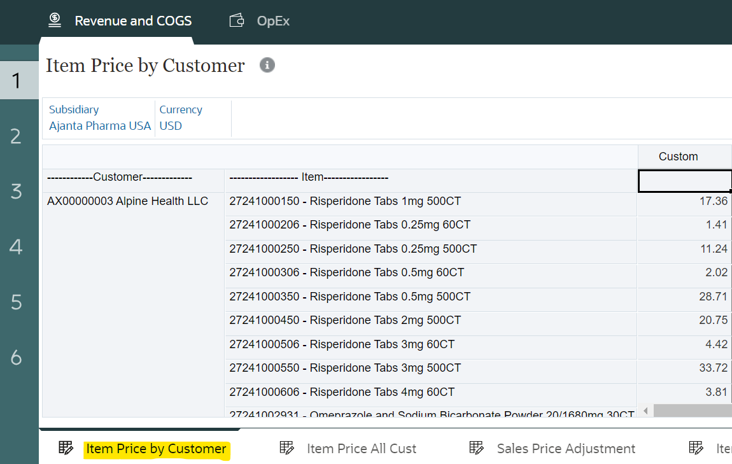Click the Item Price by Customer grid icon
Screen dimensions: 732x464
point(66,448)
